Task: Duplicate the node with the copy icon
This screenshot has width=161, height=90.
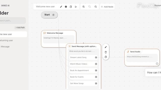Action: [x=106, y=57]
